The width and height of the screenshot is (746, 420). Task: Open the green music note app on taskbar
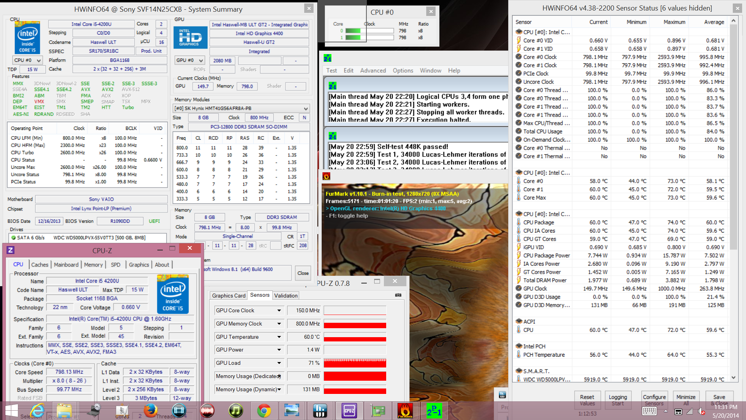pos(235,411)
